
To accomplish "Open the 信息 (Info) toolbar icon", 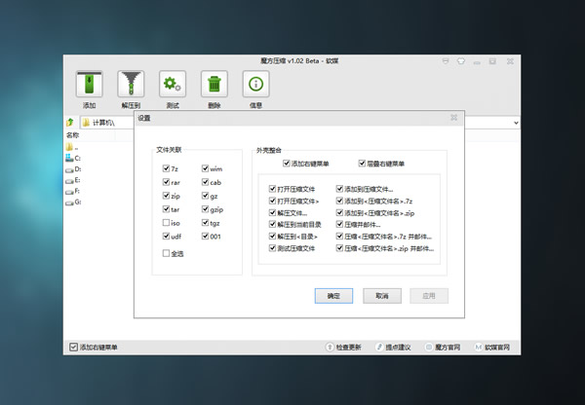I will (255, 84).
